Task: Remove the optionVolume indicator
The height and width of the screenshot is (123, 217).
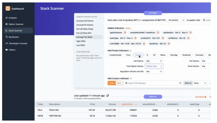Action: pyautogui.click(x=125, y=32)
